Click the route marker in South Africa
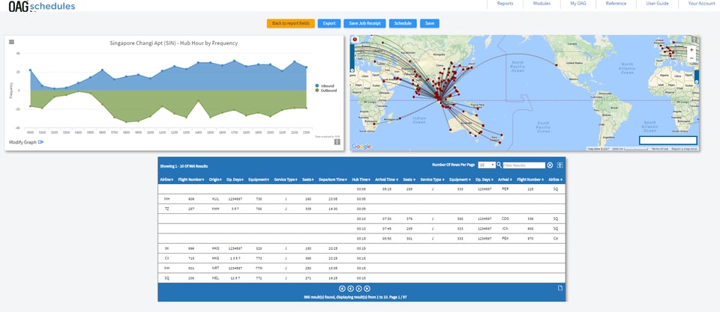The height and width of the screenshot is (312, 720). (373, 123)
